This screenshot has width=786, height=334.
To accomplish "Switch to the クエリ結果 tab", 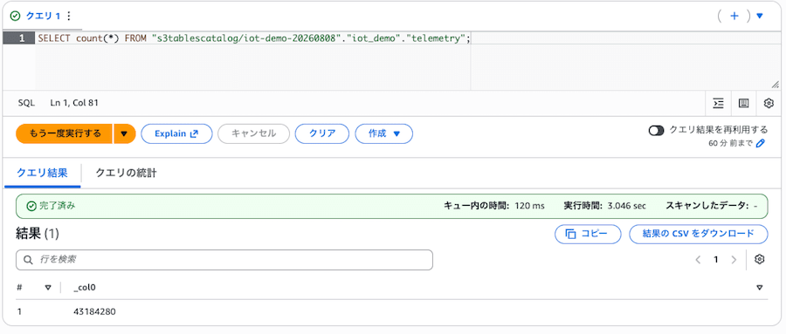I will [x=42, y=174].
